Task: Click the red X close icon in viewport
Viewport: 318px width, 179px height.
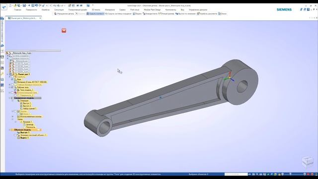Action: [x=64, y=30]
